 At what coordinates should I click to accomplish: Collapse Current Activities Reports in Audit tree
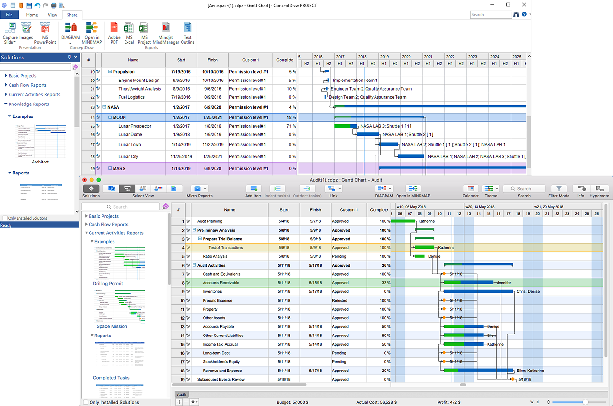pyautogui.click(x=86, y=233)
